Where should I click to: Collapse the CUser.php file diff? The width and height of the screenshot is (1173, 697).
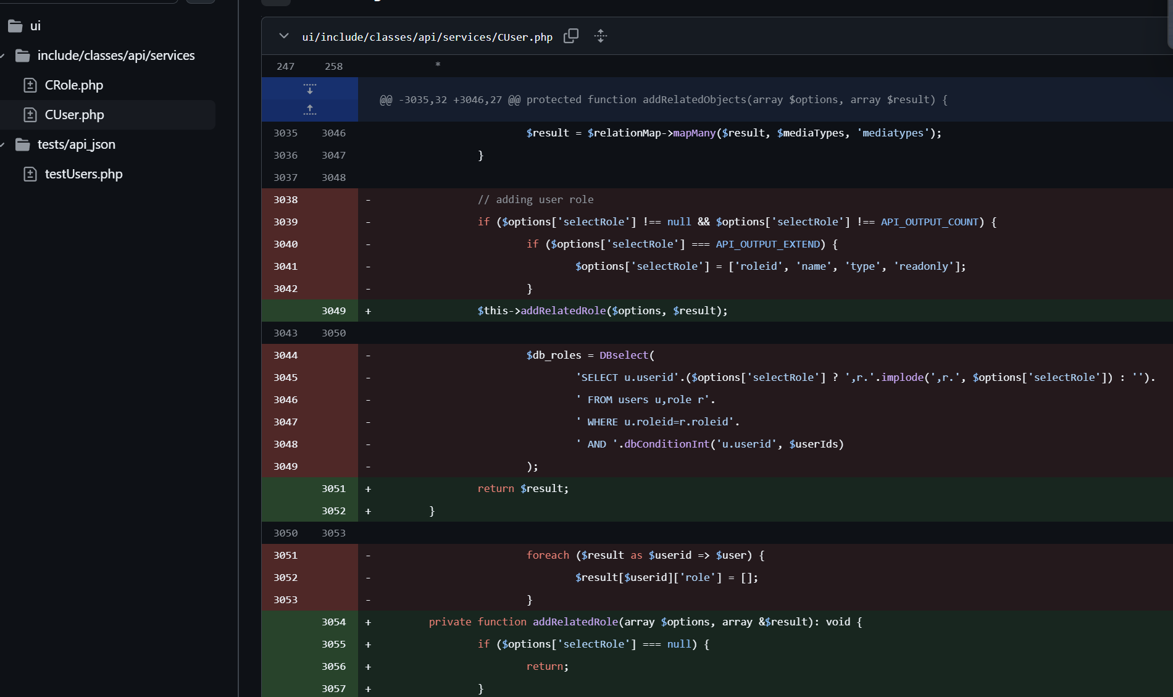pos(284,36)
